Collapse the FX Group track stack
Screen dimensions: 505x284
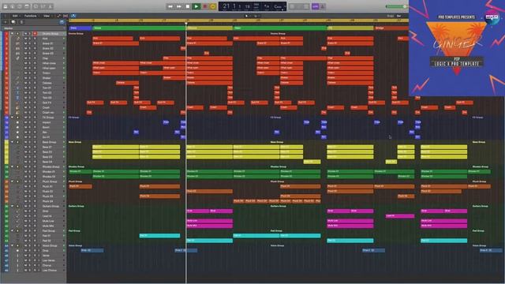tap(13, 118)
